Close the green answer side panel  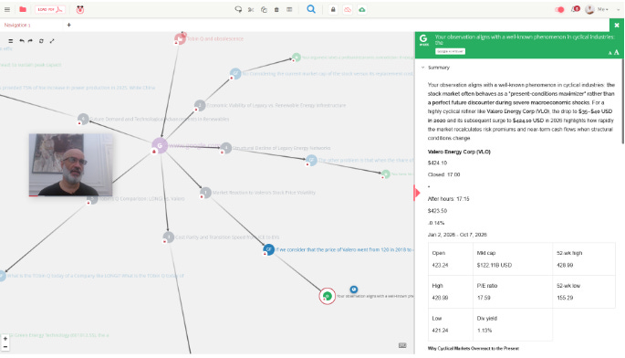[617, 26]
